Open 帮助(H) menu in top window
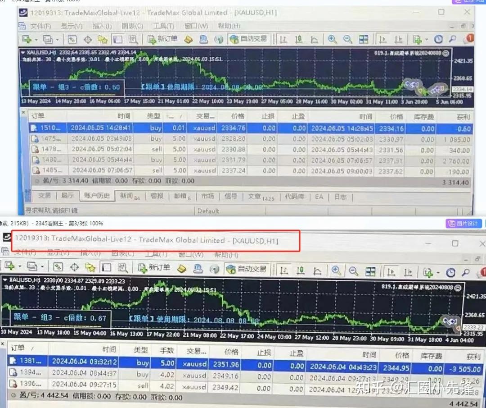This screenshot has height=408, width=486. [x=229, y=26]
